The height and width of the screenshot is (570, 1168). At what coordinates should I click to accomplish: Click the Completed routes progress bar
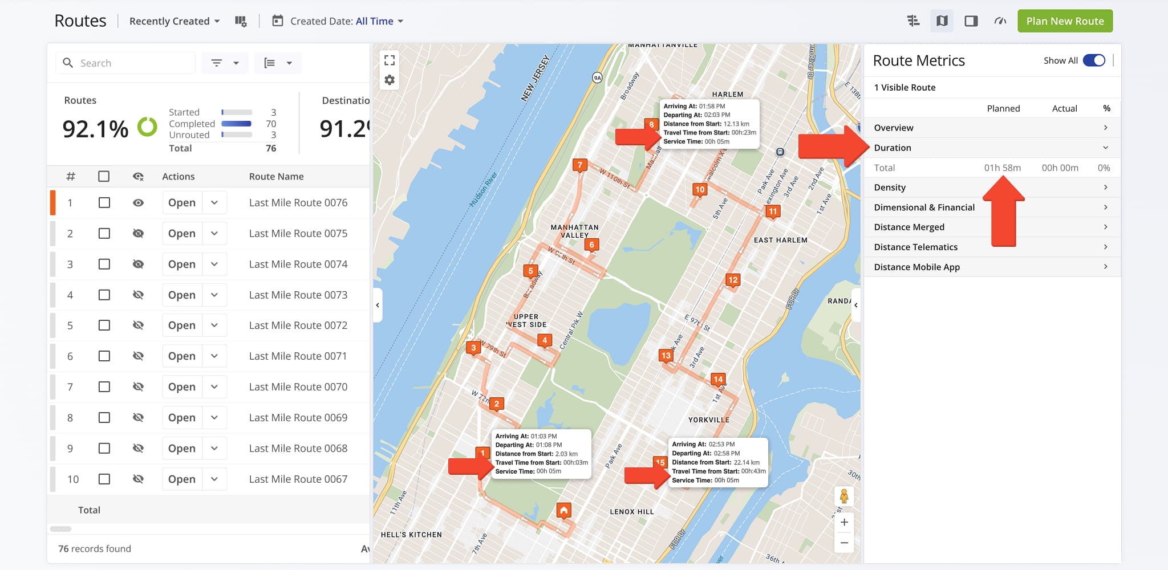point(237,124)
